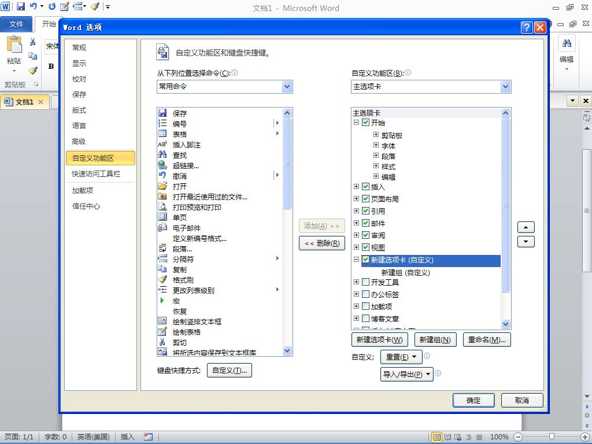Select the 格式刷 format painter command
The image size is (592, 444).
(x=219, y=280)
